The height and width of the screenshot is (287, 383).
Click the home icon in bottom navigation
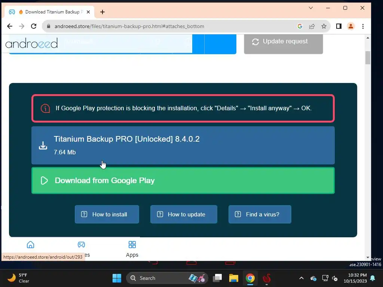click(31, 244)
